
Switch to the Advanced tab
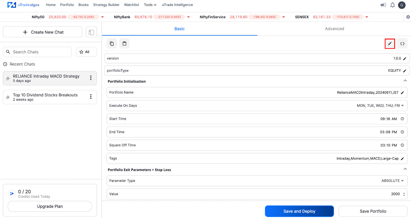coord(334,29)
